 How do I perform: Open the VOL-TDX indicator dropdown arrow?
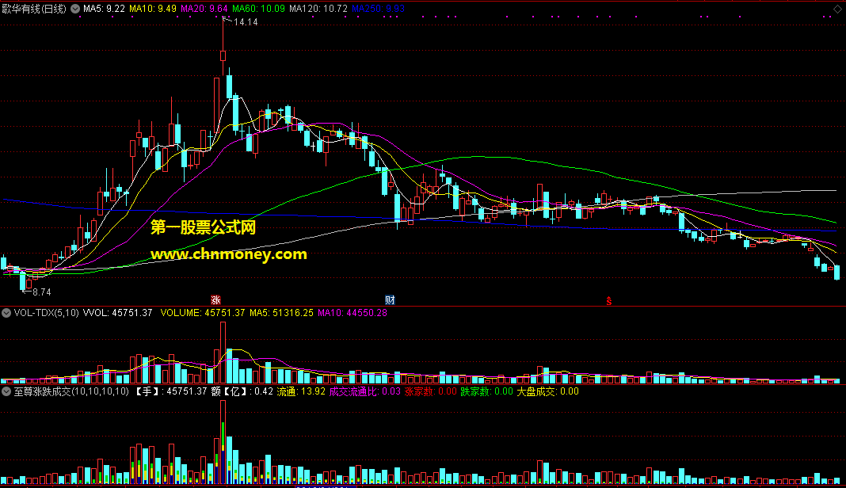6,313
